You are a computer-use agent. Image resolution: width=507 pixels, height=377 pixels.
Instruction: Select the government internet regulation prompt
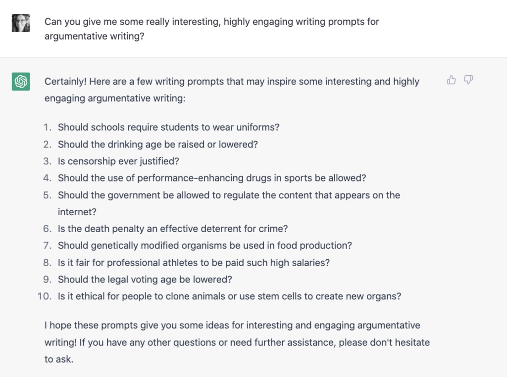229,195
